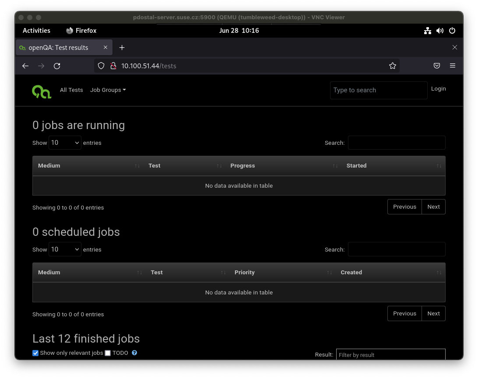The height and width of the screenshot is (378, 478).
Task: Click the Login link
Action: coord(438,89)
